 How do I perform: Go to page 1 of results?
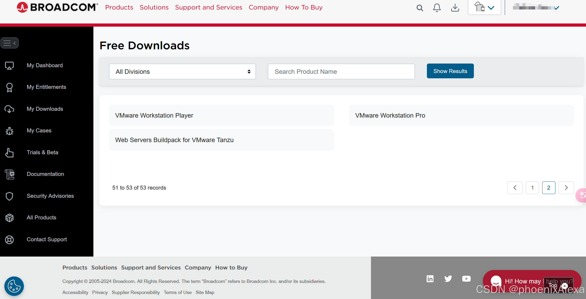(x=532, y=188)
